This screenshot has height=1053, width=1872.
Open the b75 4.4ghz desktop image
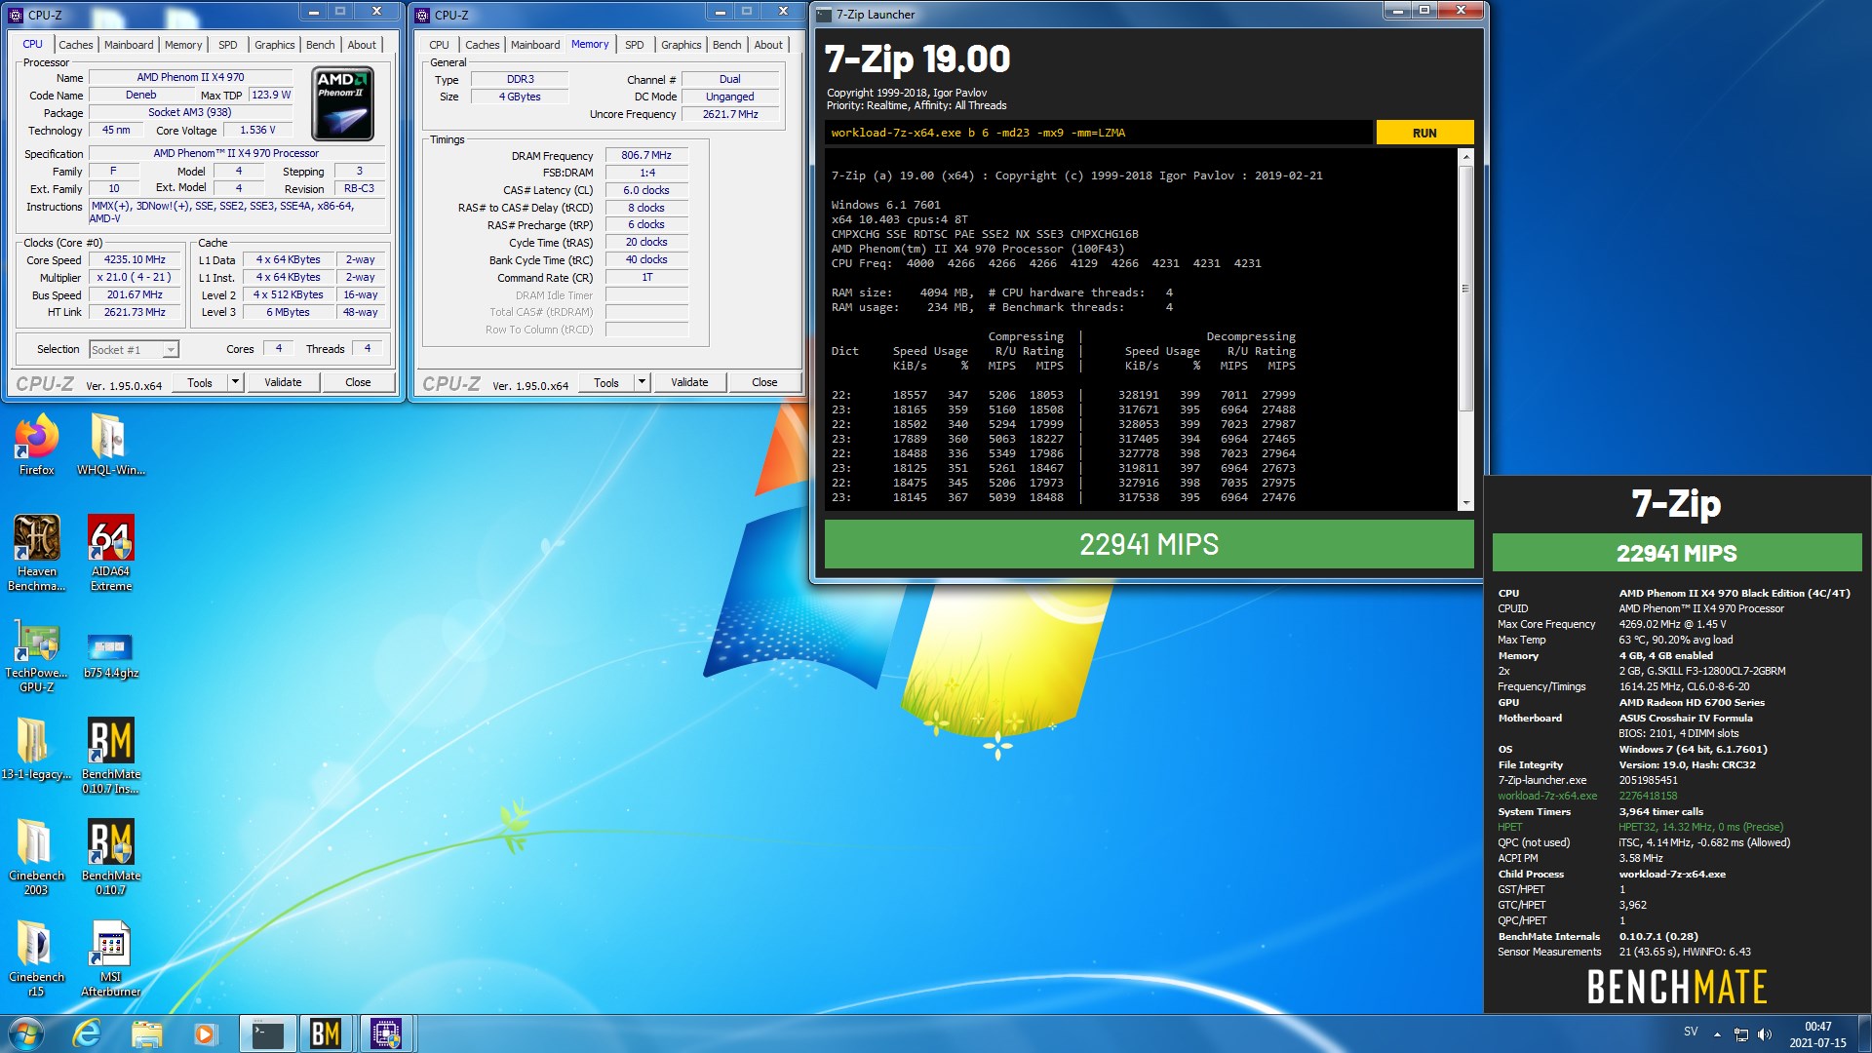(x=110, y=654)
